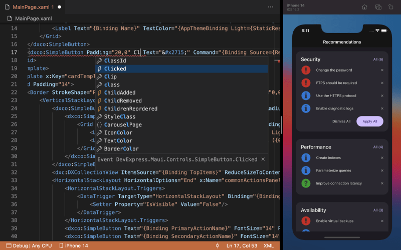Tap the Apply All button
The image size is (401, 250).
click(370, 121)
